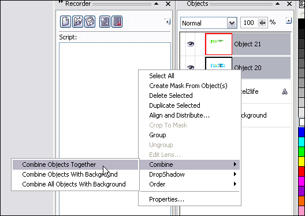Viewport: 305px width, 216px height.
Task: Pick the yellow swatch in the color palette
Action: (x=302, y=162)
